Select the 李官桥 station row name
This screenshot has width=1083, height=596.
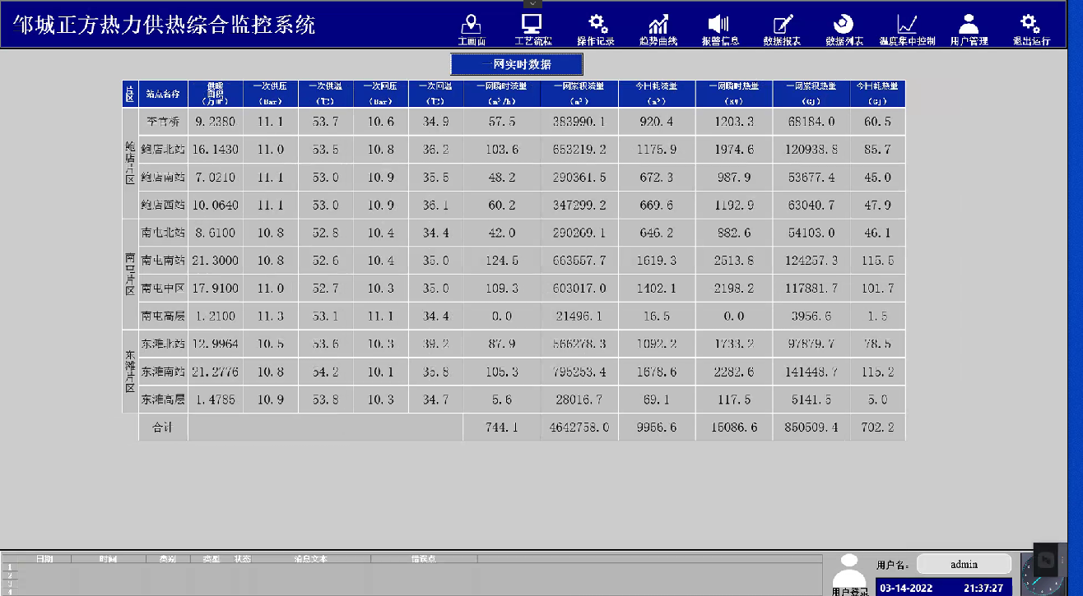(x=163, y=122)
